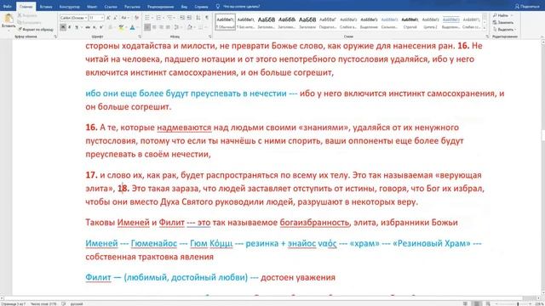Open font color dropdown arrow
This screenshot has width=545, height=306.
pyautogui.click(x=137, y=27)
